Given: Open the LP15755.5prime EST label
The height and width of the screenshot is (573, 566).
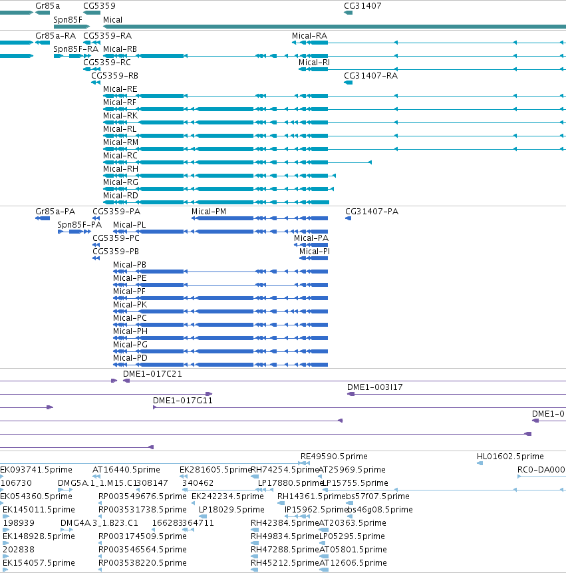Looking at the screenshot, I should pyautogui.click(x=355, y=483).
